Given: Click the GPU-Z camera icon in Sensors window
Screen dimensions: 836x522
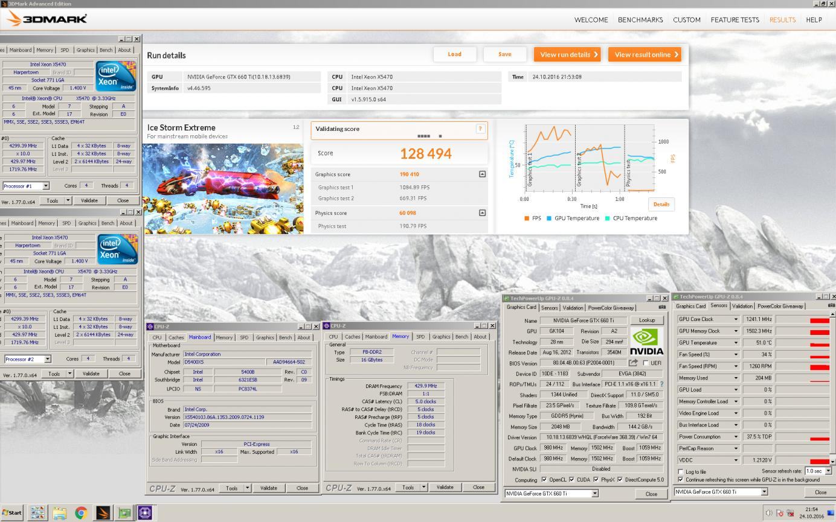Looking at the screenshot, I should [x=831, y=306].
